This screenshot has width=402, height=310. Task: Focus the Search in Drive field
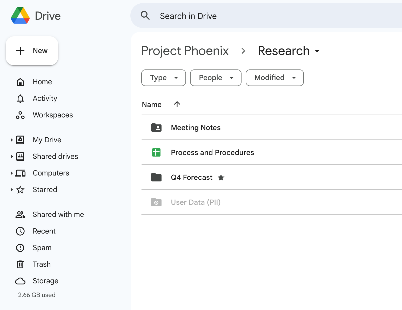click(266, 16)
